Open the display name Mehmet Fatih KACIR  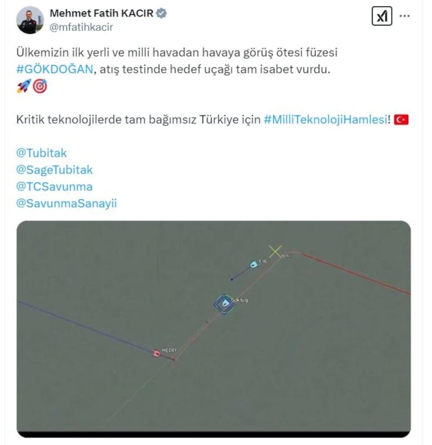[102, 13]
